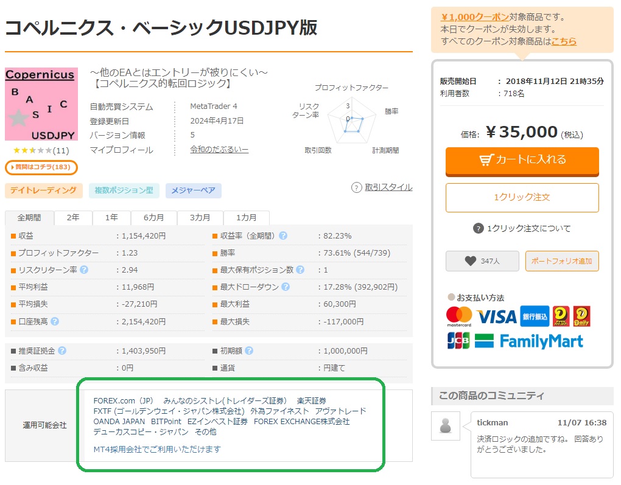The height and width of the screenshot is (485, 621).
Task: Click the デイトレーディング tag
Action: click(44, 190)
